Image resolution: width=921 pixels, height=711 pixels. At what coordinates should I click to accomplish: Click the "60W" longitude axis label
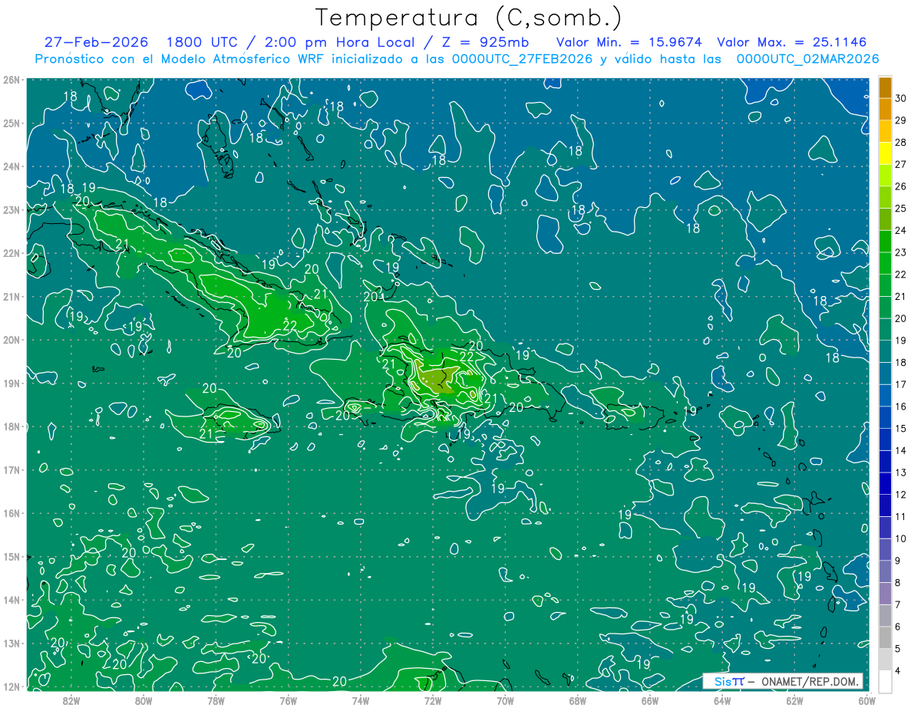tap(867, 700)
